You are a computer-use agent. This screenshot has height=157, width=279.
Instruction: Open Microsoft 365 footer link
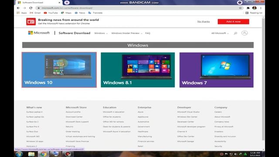tap(33, 137)
